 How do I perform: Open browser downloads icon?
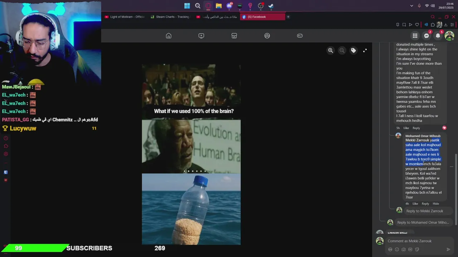(445, 25)
